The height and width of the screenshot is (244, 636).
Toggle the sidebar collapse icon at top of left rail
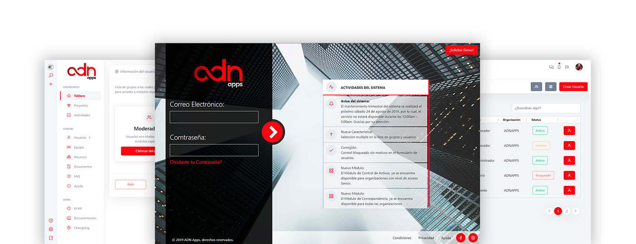(51, 67)
